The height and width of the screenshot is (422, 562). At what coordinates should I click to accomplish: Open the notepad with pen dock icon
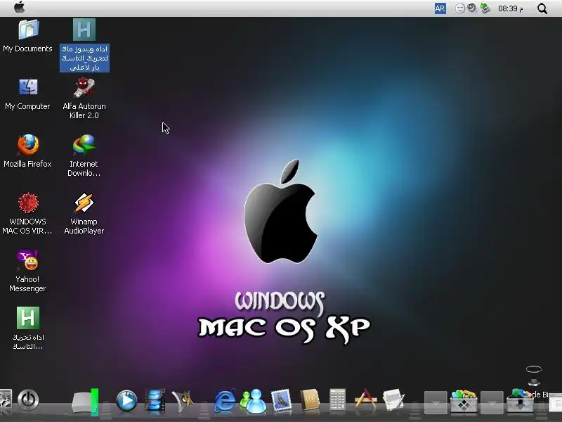[393, 399]
